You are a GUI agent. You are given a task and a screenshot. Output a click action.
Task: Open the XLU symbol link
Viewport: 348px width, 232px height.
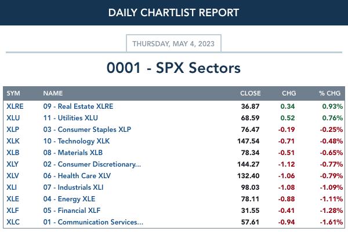coord(13,118)
